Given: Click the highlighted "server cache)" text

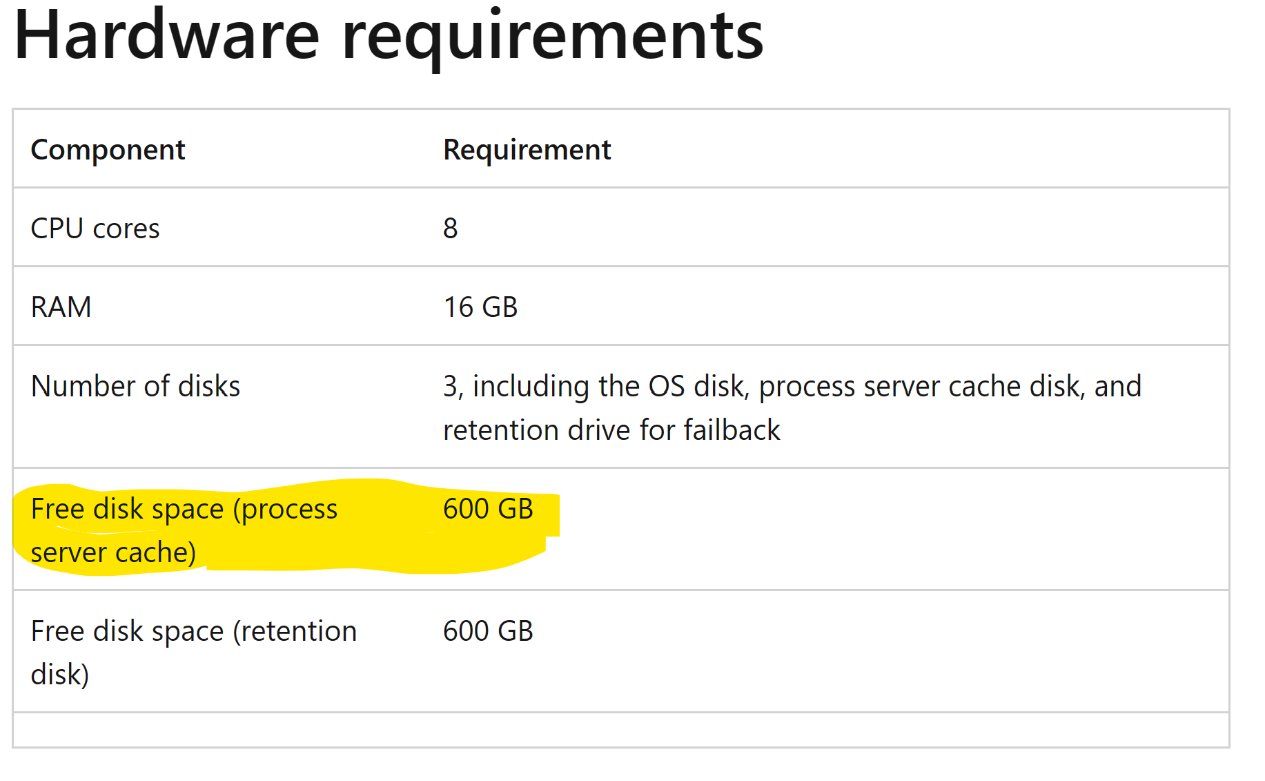Looking at the screenshot, I should pos(113,552).
